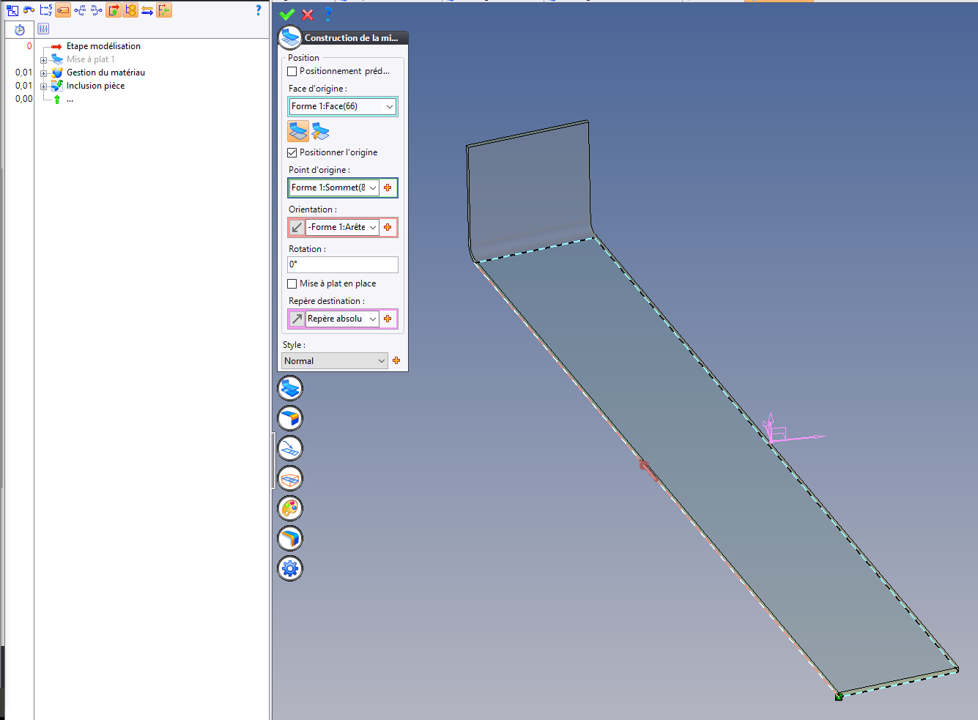
Task: Click the blue-orange swap arrows icon
Action: [x=147, y=10]
